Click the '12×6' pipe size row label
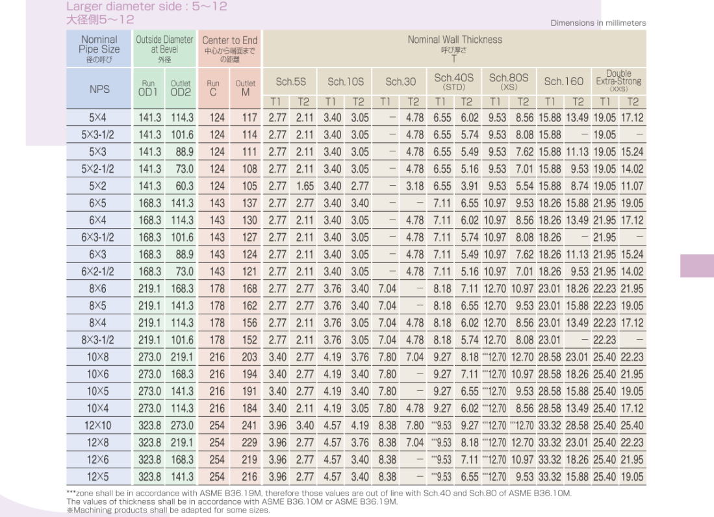This screenshot has height=517, width=714. 97,460
